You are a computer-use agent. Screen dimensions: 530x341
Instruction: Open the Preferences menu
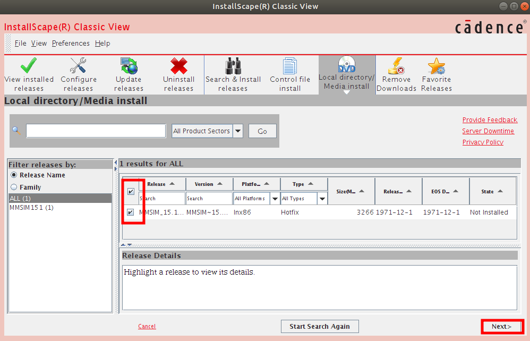(x=71, y=43)
